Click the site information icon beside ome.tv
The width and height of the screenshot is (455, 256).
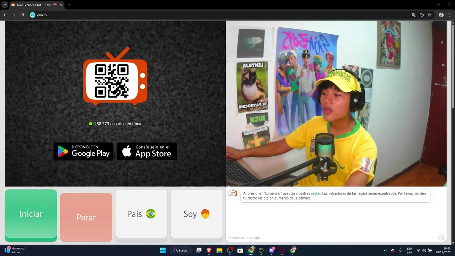pos(32,15)
